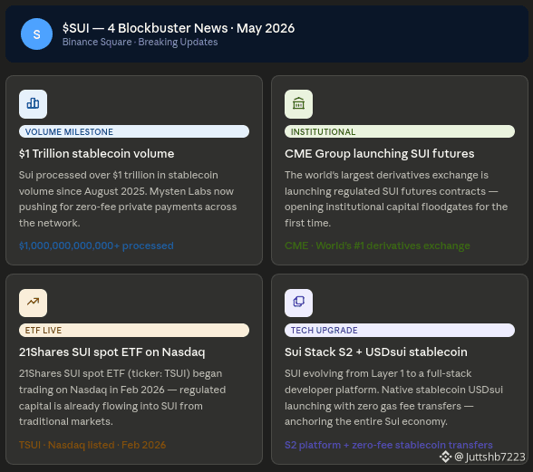Viewport: 533px width, 472px height.
Task: Click heading '21Shares SUI spot ETF on Nasdaq'
Action: [x=111, y=352]
